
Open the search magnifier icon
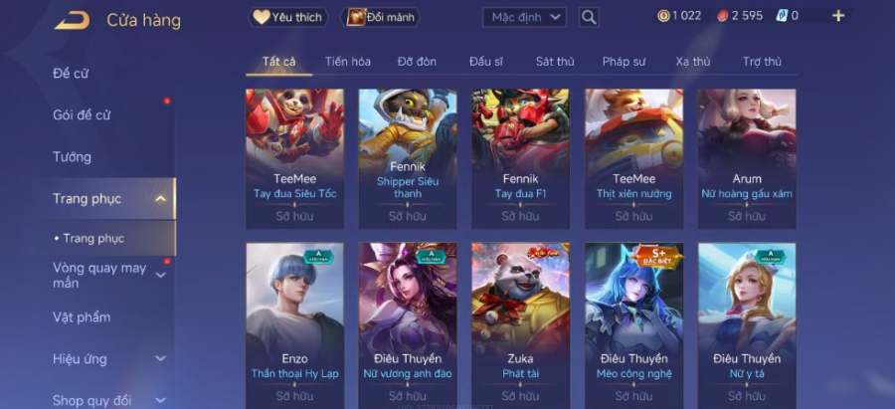click(589, 17)
